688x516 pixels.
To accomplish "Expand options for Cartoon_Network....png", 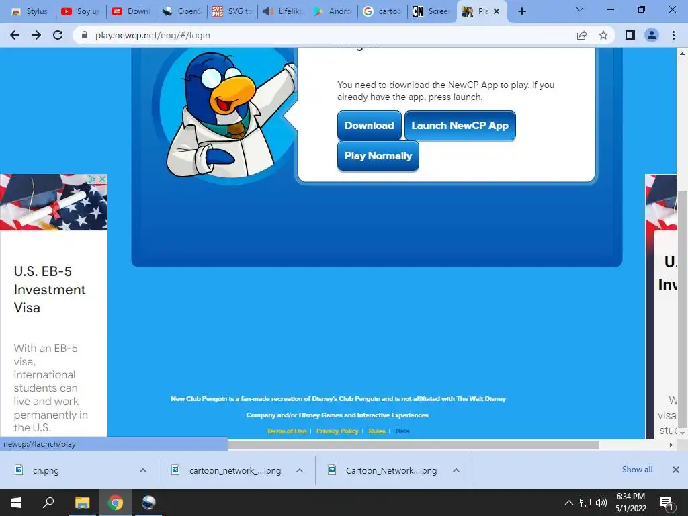I will pos(456,470).
